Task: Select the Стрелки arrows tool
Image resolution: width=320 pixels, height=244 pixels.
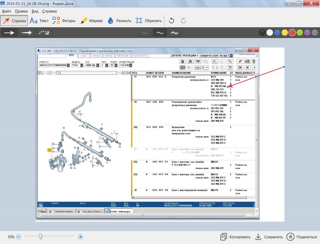Action: click(x=14, y=21)
